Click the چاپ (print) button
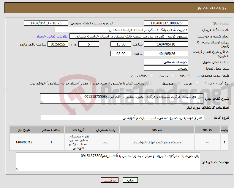Viewport: 234px width, 188px height. tap(130, 180)
